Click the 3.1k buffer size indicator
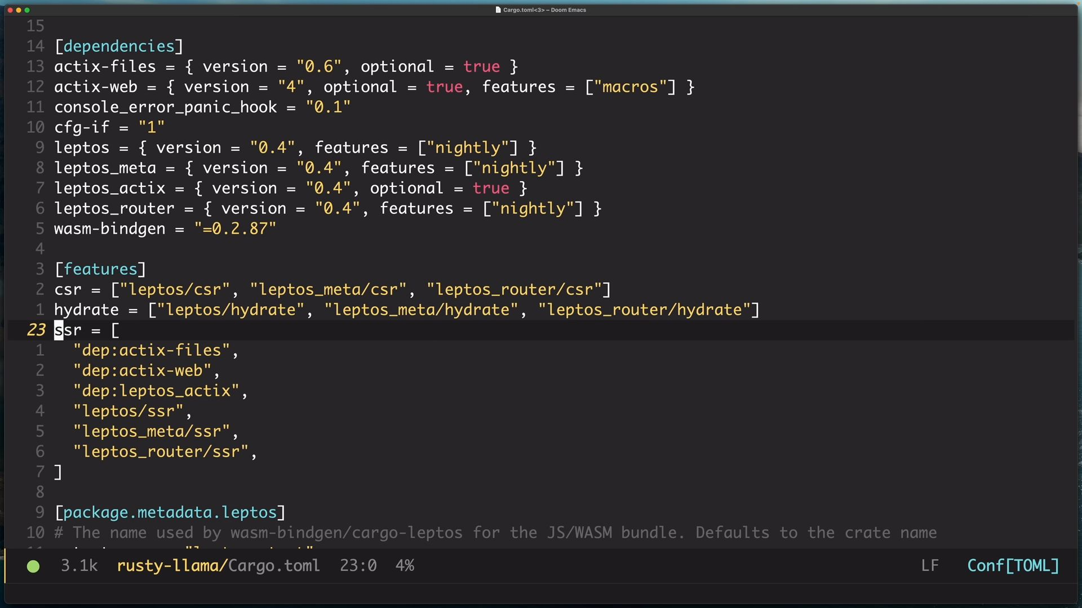Screen dimensions: 1082x608 pos(79,566)
